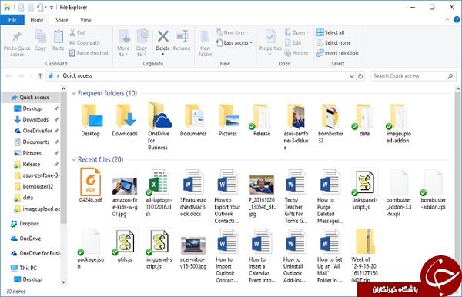Select the 5FeaturesforNextMacBook.docx file
Viewport: 462px width, 297px height.
(x=193, y=193)
